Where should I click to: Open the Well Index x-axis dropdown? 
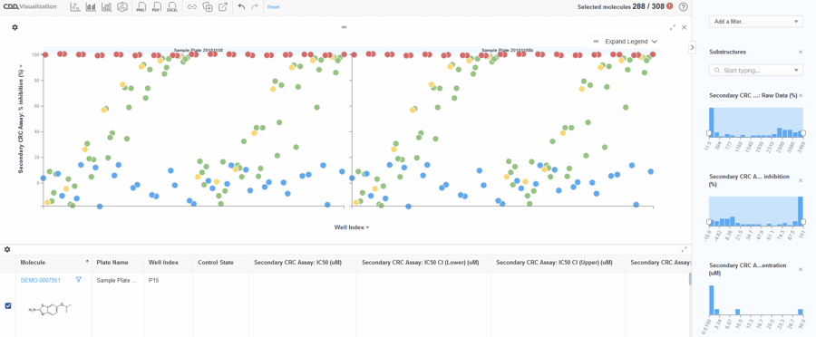pos(352,227)
